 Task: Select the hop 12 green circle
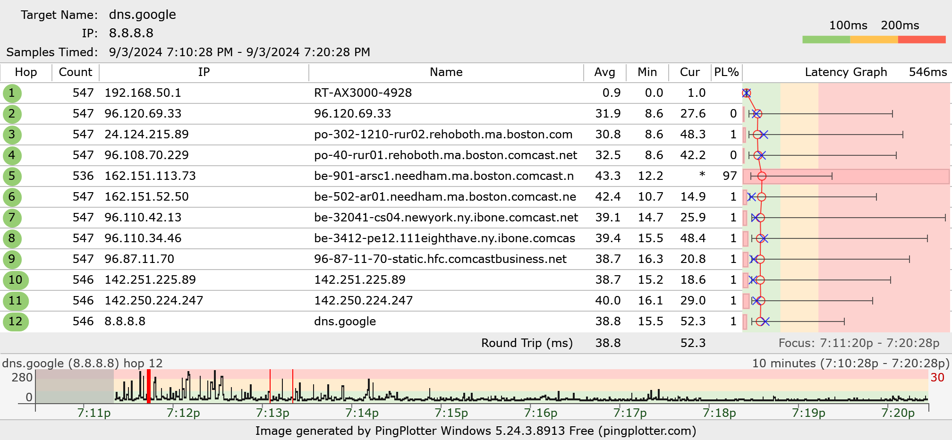coord(16,322)
